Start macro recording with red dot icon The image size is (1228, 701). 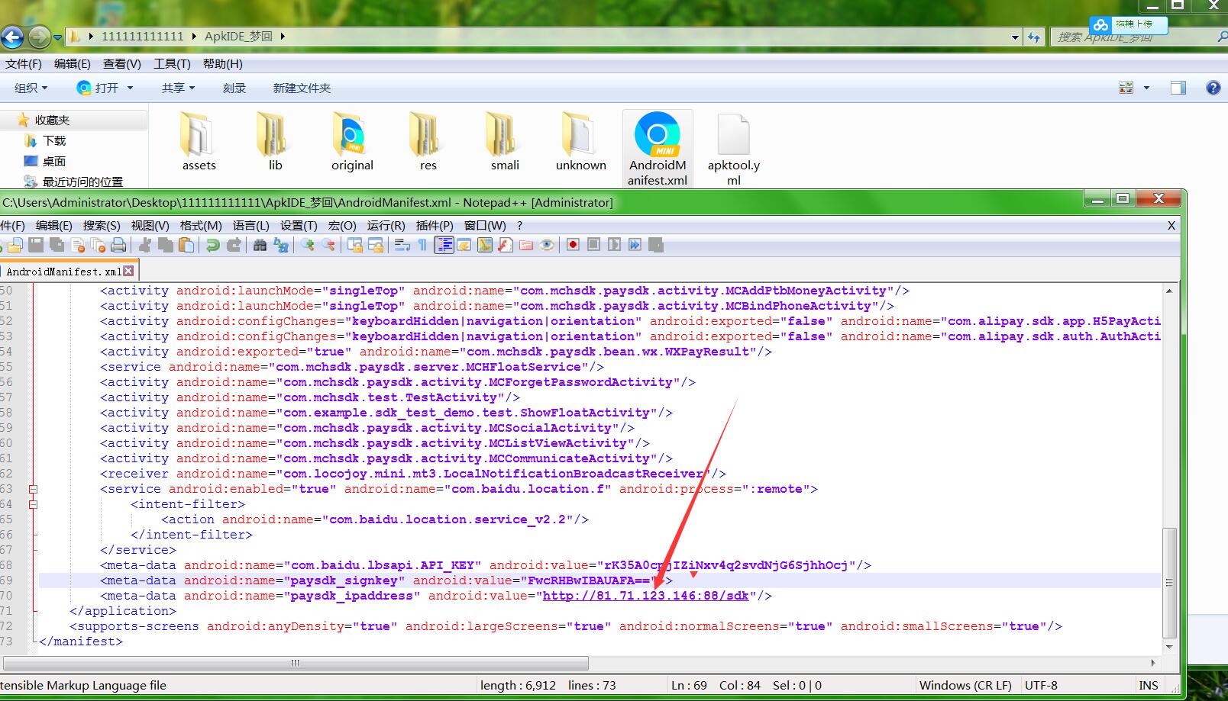point(573,245)
